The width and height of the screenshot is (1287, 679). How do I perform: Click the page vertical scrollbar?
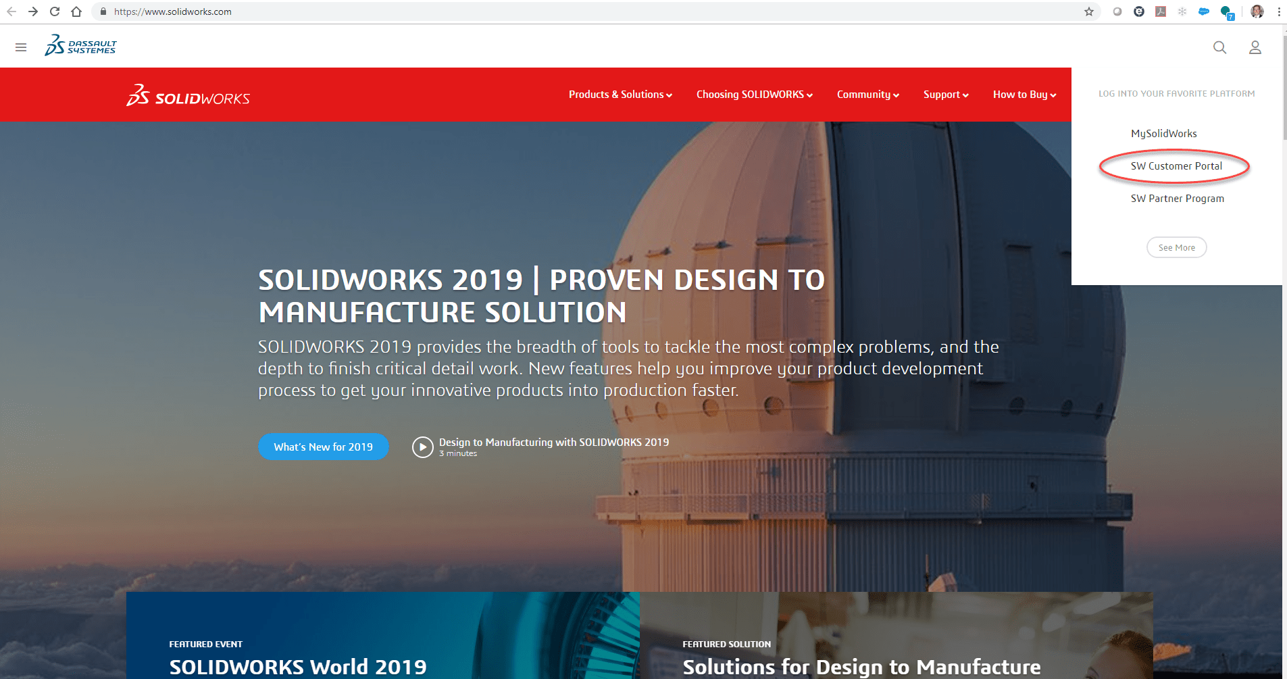click(x=1284, y=88)
